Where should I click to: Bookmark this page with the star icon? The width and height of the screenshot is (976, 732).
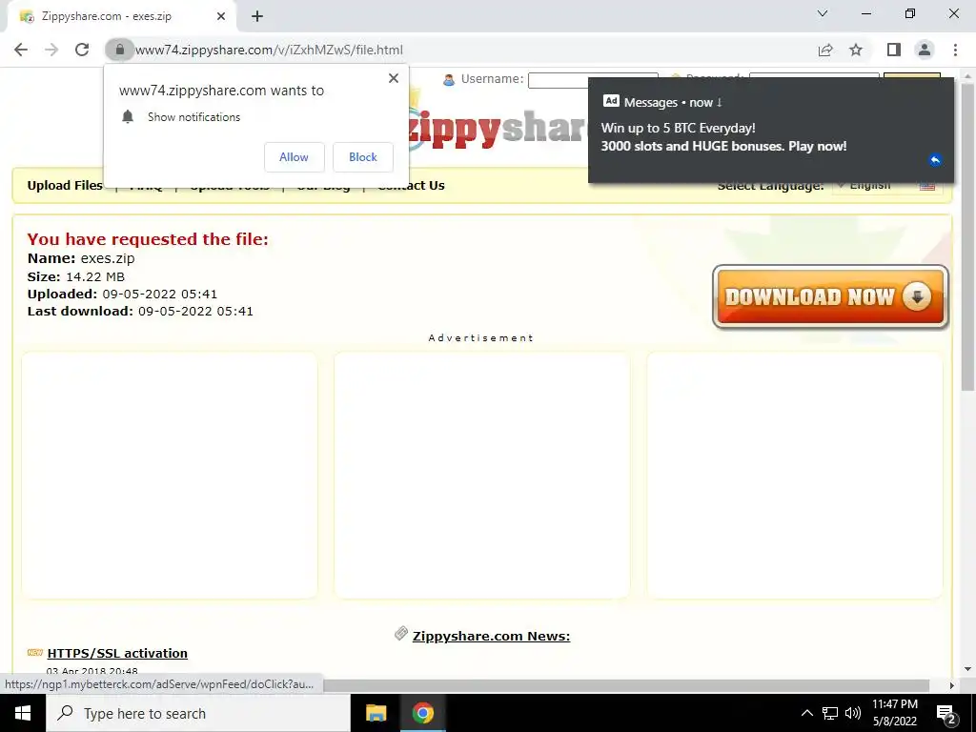[857, 50]
